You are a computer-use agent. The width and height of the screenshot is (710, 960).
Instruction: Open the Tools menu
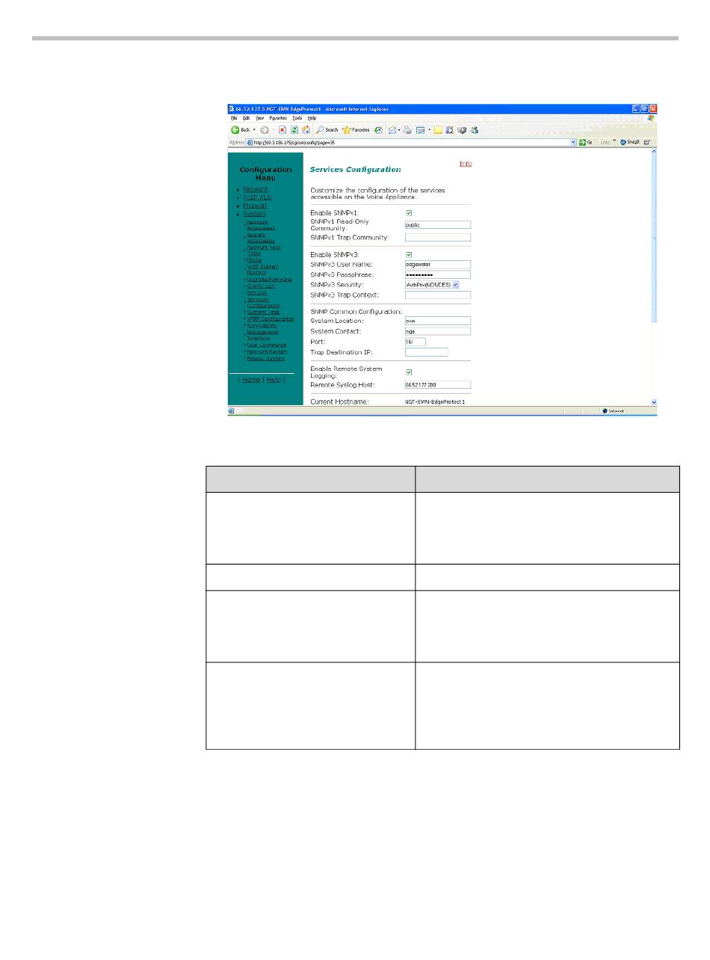(297, 118)
